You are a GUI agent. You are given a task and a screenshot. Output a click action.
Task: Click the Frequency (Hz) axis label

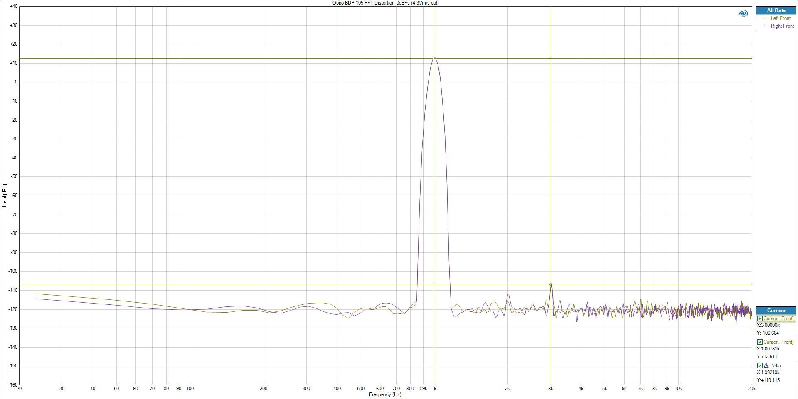click(x=385, y=394)
